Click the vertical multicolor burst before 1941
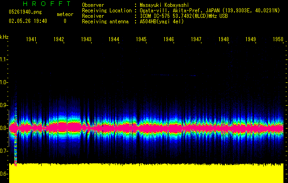Viewport: 288px width, 183px height. click(16, 138)
